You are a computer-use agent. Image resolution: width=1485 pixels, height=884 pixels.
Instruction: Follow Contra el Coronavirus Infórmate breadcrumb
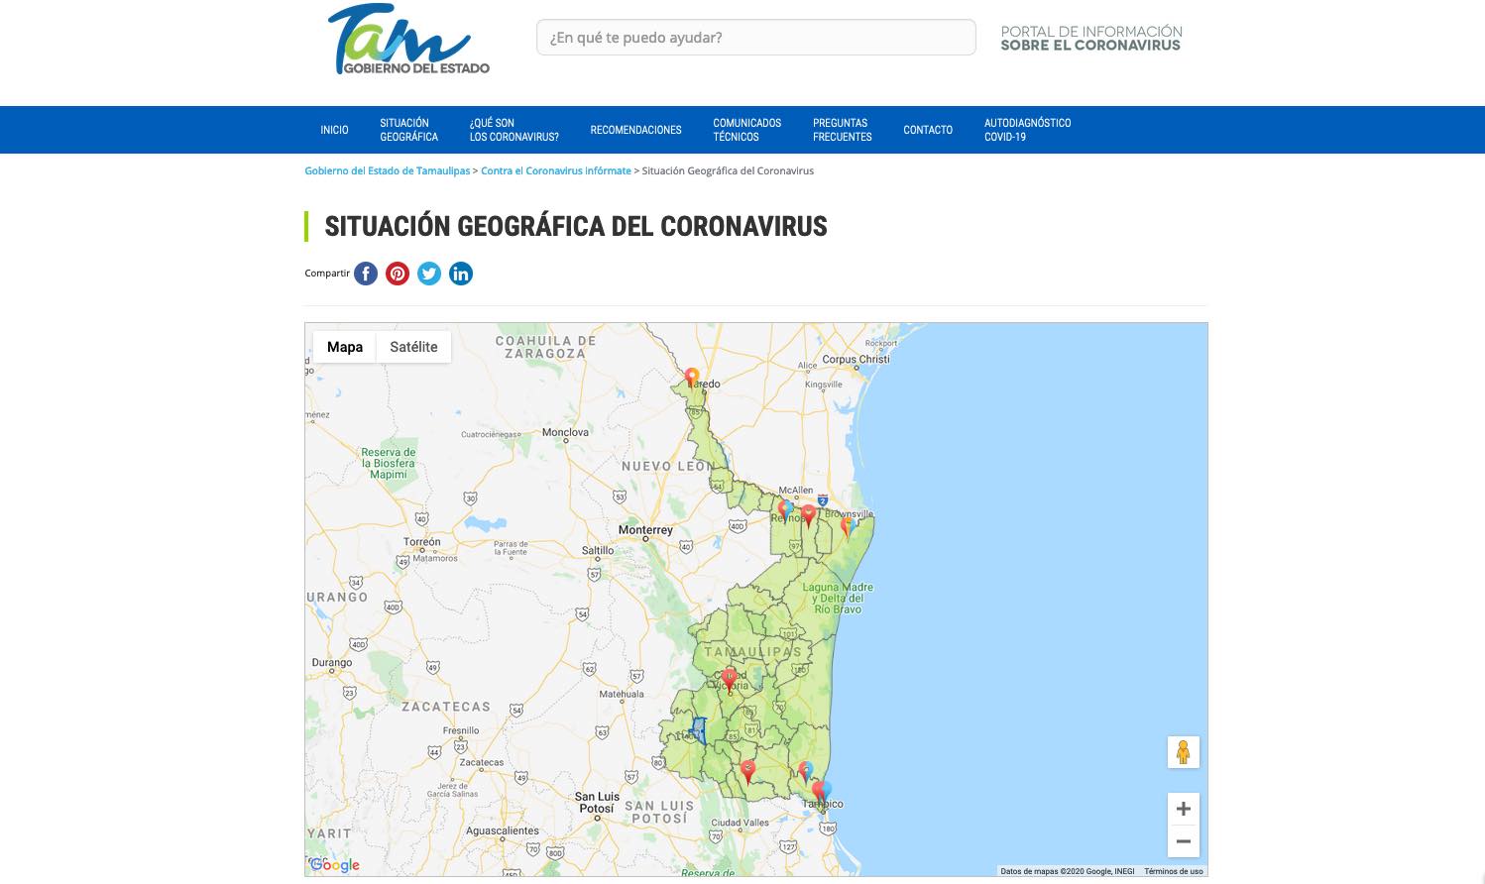(x=555, y=171)
